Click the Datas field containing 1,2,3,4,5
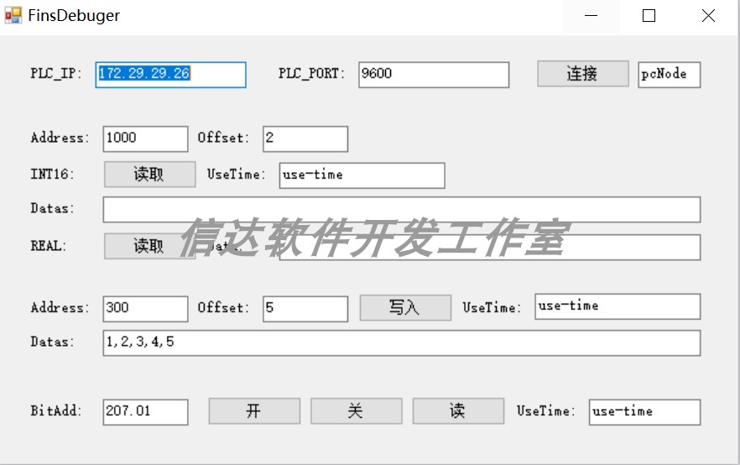 click(x=402, y=342)
